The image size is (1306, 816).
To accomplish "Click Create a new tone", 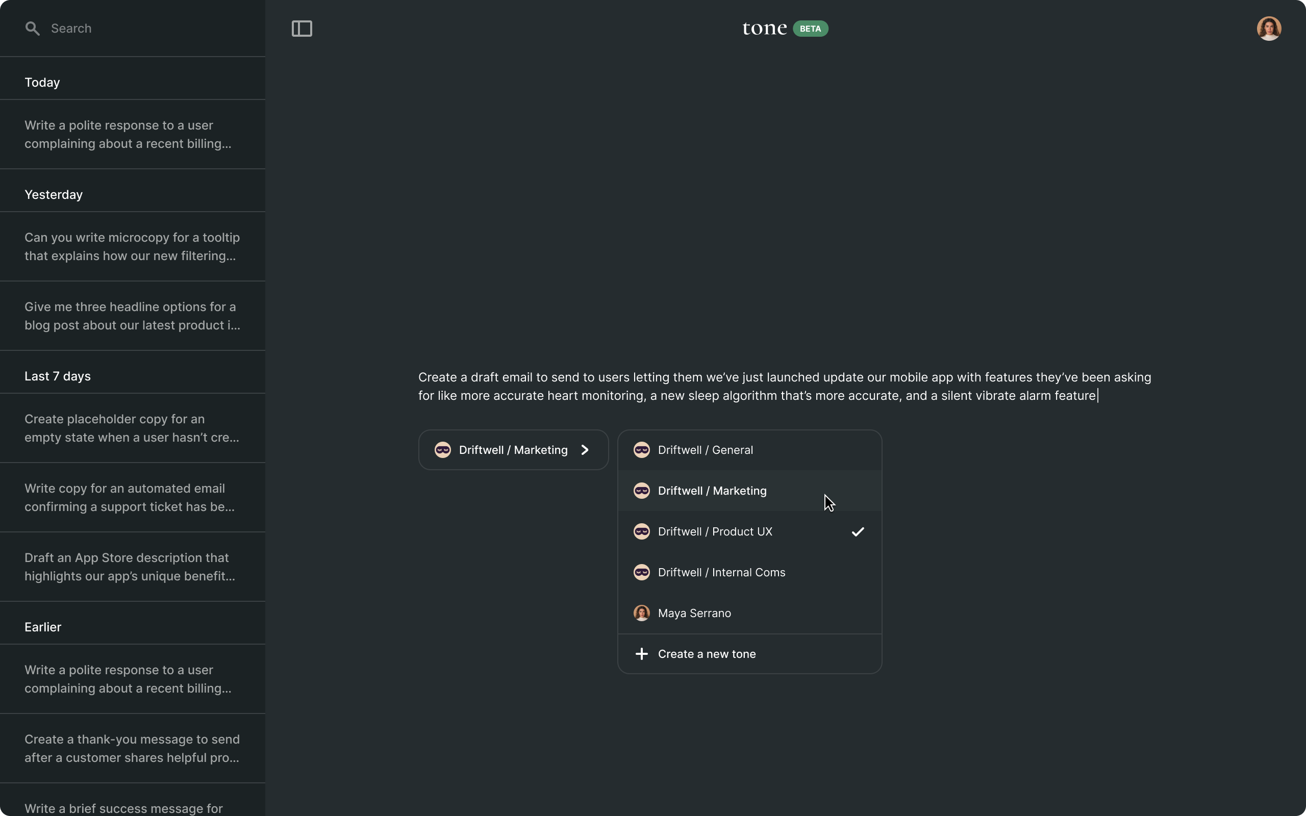I will point(707,654).
